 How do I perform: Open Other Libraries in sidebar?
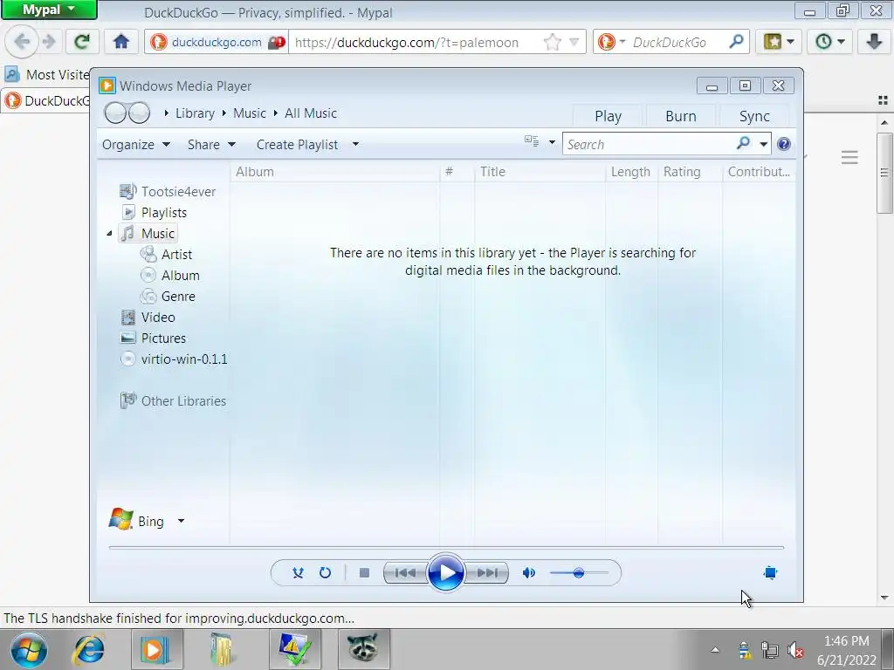174,401
